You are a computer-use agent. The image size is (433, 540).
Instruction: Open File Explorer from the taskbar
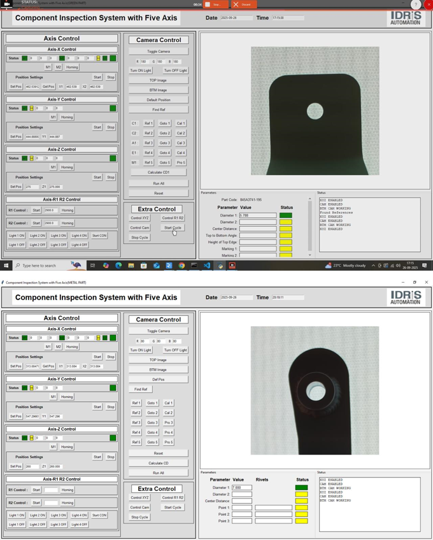tap(131, 266)
